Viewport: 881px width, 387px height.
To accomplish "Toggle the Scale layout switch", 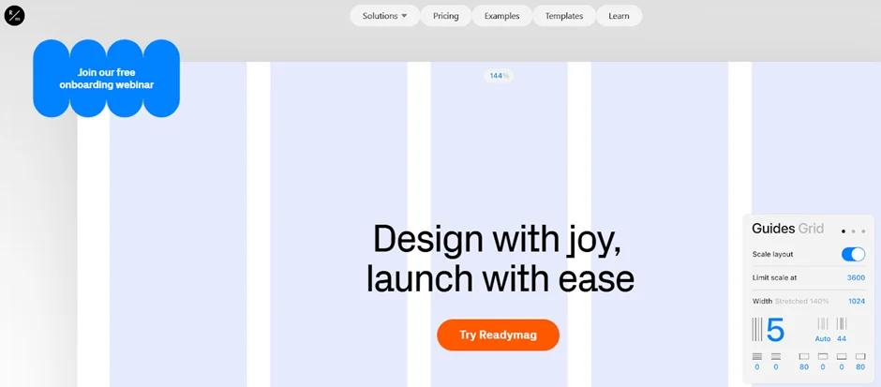I will [x=853, y=255].
